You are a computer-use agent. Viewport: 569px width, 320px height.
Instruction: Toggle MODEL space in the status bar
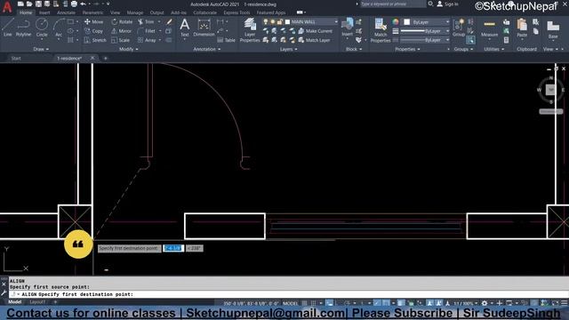[x=291, y=303]
